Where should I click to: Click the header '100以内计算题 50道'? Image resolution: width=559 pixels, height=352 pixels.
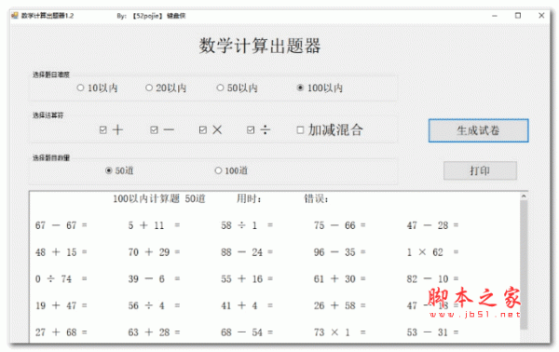pos(159,198)
